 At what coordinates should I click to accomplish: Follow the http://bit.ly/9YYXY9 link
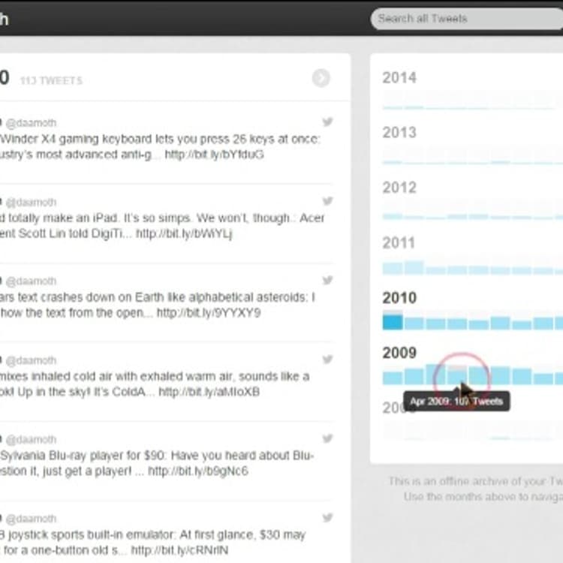[x=209, y=313]
